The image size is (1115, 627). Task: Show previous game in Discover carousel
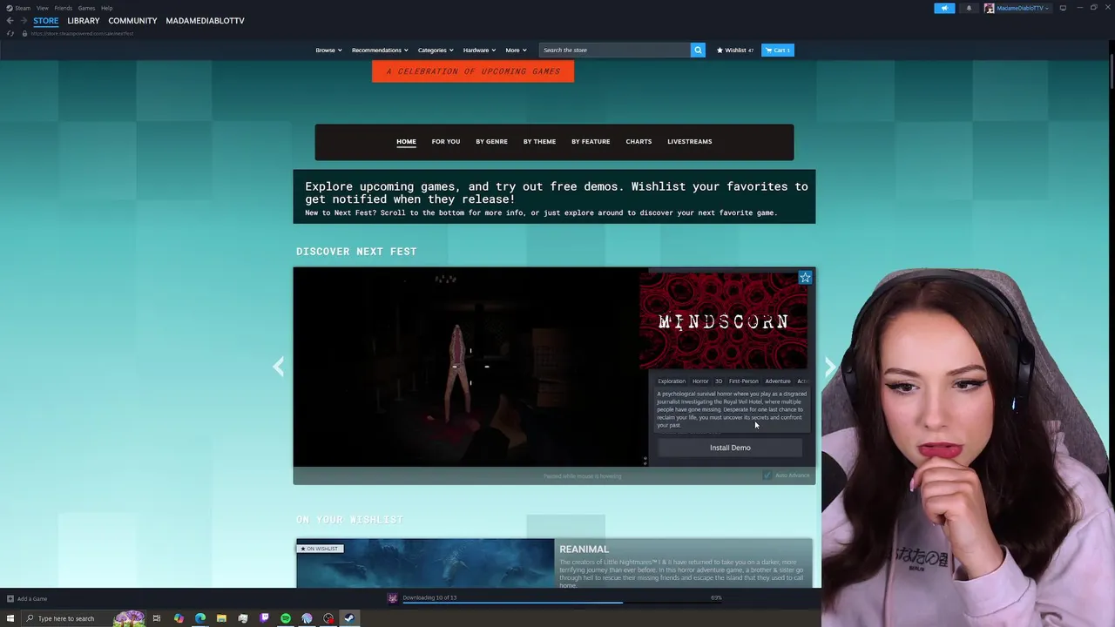pyautogui.click(x=278, y=367)
